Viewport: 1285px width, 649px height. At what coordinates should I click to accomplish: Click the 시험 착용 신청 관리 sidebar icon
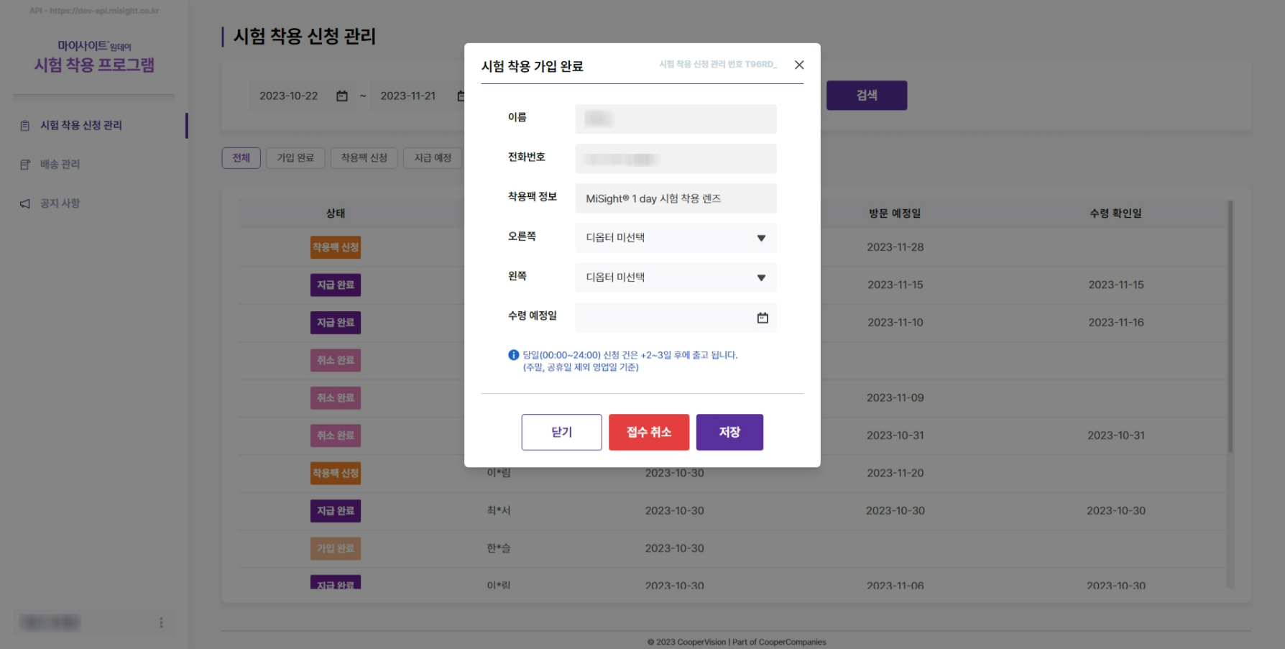[25, 126]
